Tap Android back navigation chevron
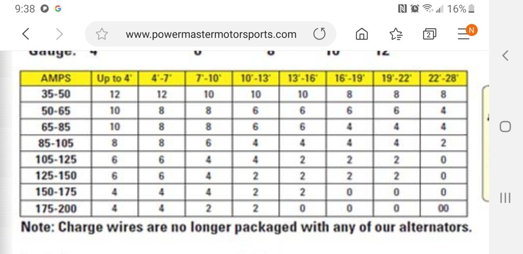523x254 pixels. (x=505, y=56)
